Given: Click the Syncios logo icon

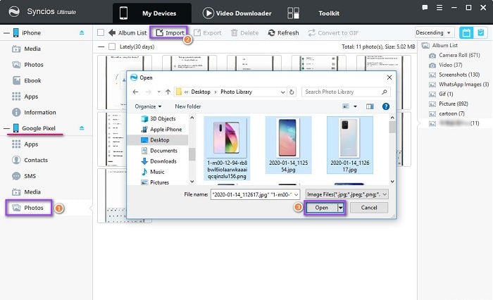Looking at the screenshot, I should 14,12.
